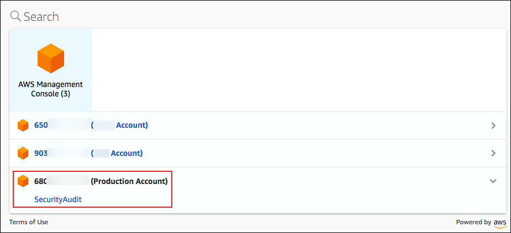
Task: Open the SecurityAudit role link
Action: [58, 199]
